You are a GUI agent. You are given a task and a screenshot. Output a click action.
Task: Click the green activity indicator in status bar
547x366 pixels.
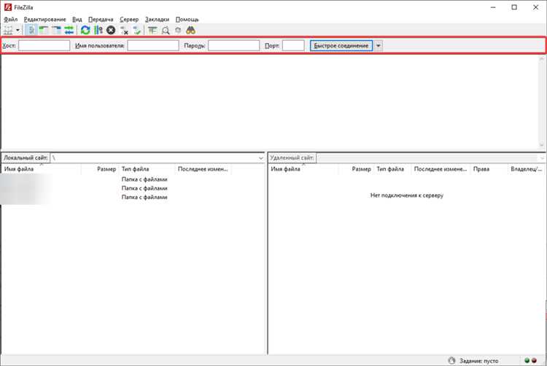point(527,360)
